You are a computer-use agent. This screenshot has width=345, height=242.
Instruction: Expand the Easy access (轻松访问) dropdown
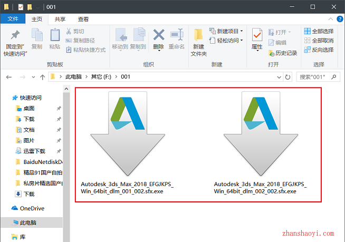242,40
